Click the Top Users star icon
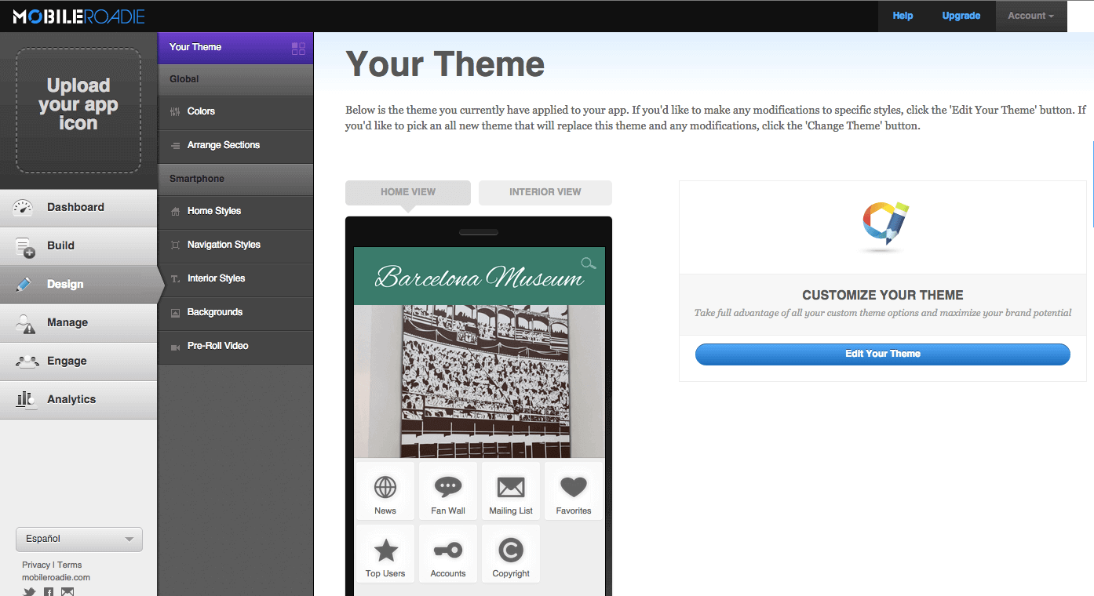 pos(385,551)
